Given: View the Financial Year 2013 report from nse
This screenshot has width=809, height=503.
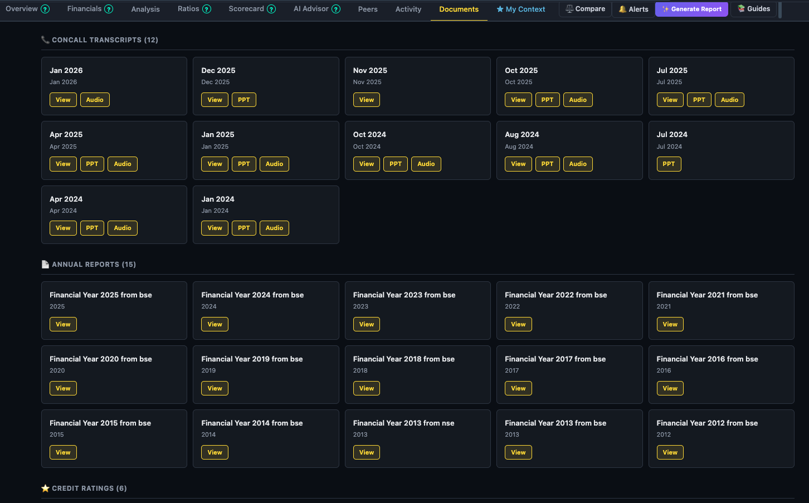Looking at the screenshot, I should pos(366,452).
